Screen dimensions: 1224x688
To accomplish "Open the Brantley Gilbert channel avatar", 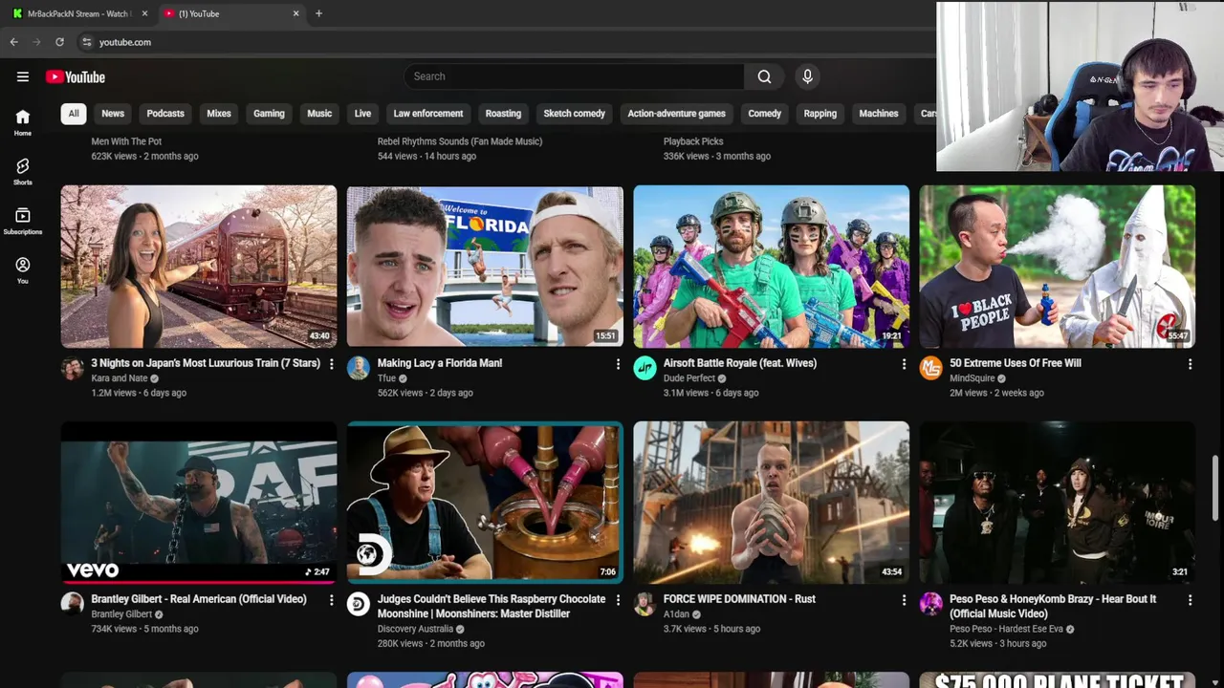I will (73, 604).
